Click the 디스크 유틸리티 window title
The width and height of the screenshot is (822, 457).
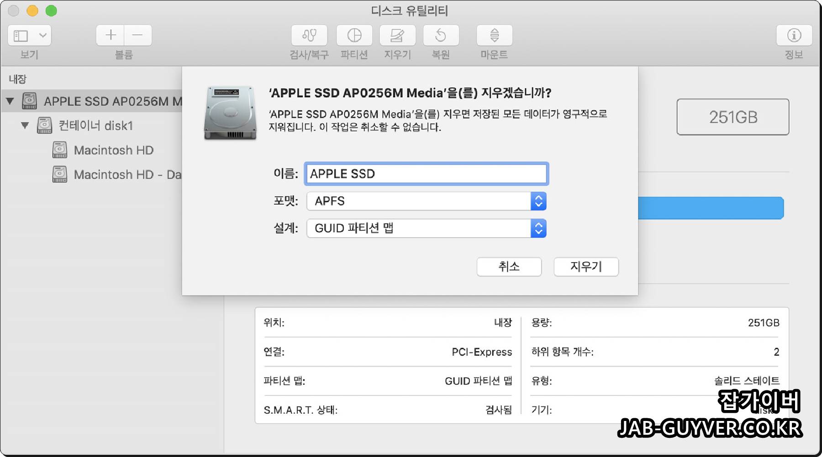point(410,10)
